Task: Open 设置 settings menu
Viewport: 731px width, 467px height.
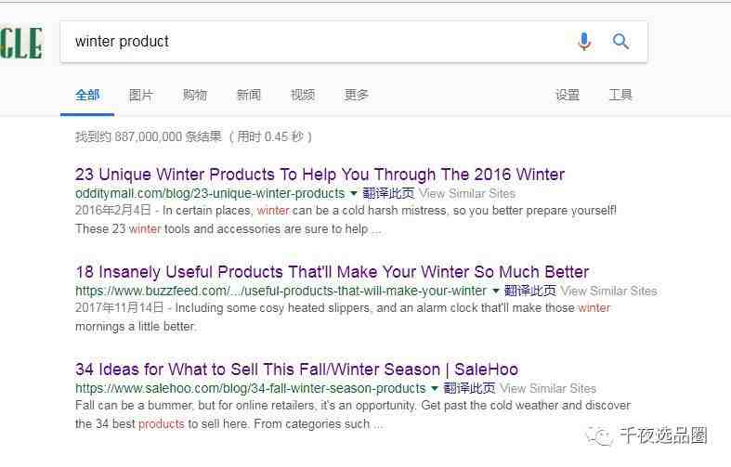Action: coord(568,95)
